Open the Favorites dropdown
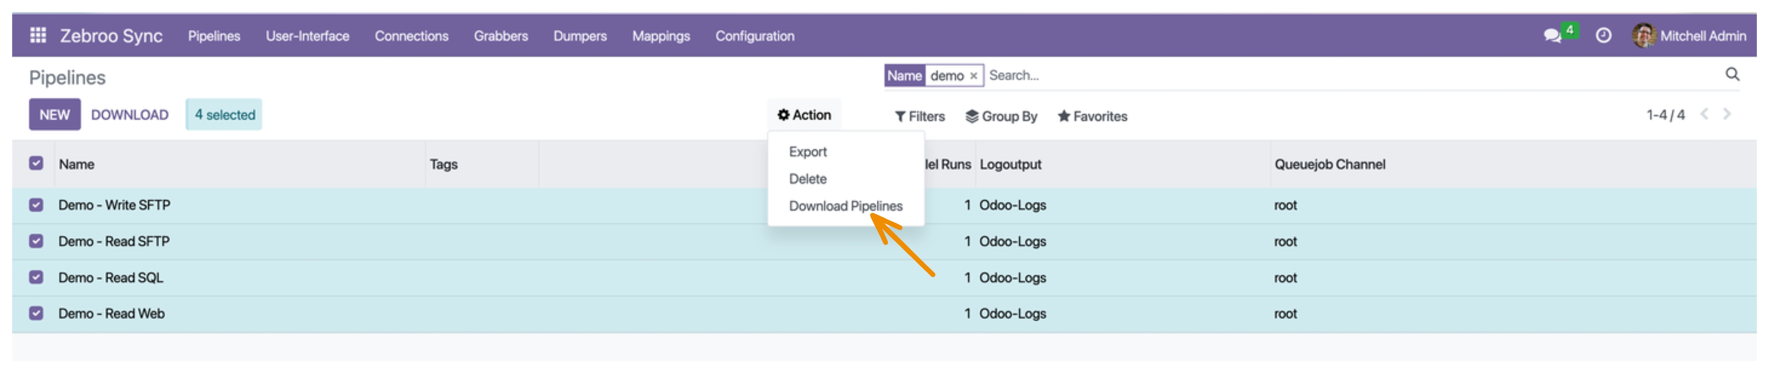 (x=1092, y=116)
